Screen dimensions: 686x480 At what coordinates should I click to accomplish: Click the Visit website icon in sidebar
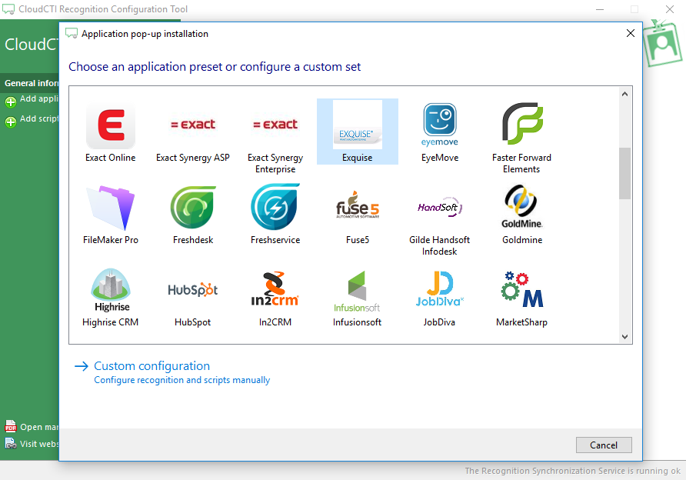[x=11, y=444]
